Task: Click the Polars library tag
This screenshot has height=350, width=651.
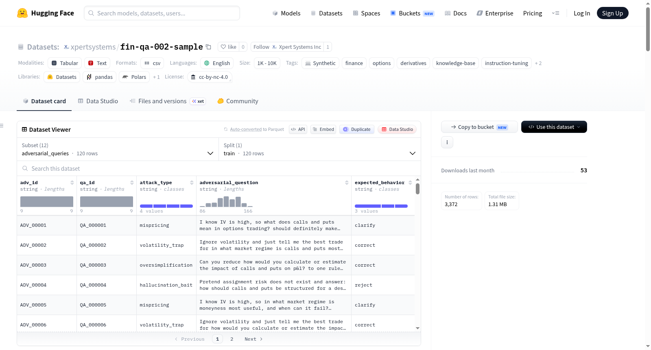Action: click(134, 77)
